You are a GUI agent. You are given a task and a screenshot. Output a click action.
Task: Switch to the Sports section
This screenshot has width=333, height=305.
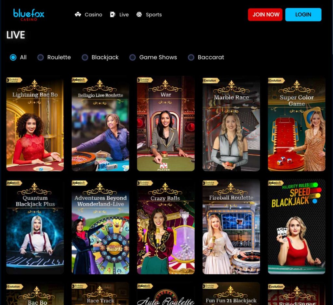[x=153, y=14]
